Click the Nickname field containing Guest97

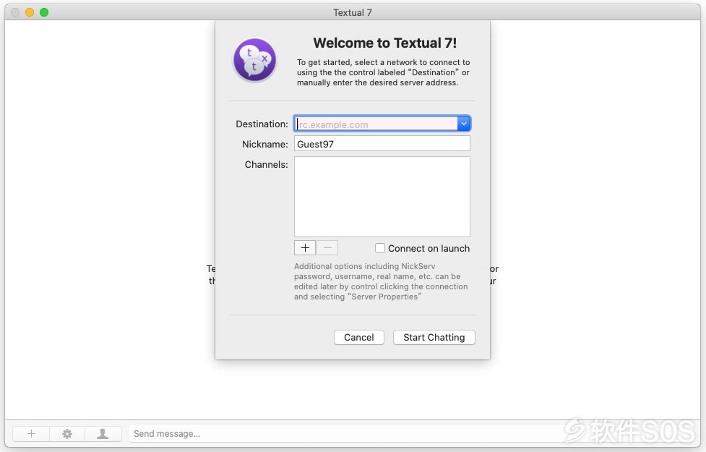pos(382,144)
